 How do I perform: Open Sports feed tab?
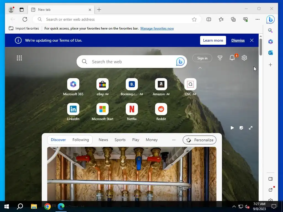120,140
